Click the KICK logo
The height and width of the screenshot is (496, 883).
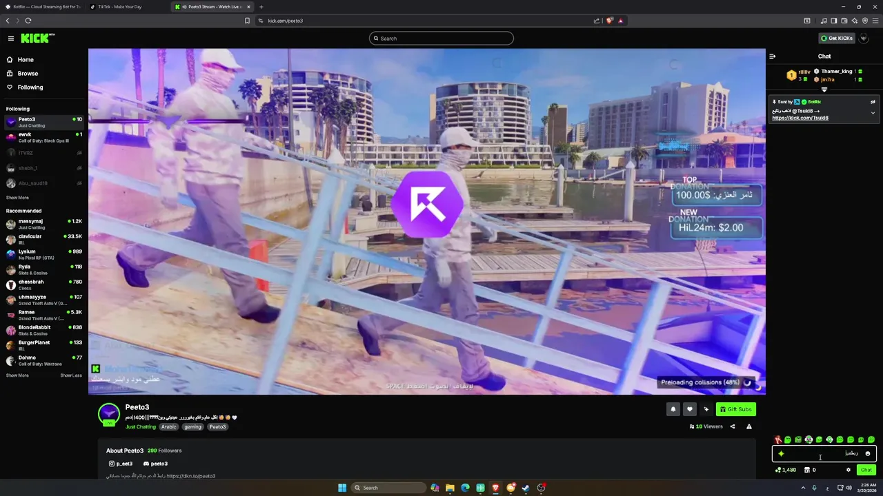[37, 39]
